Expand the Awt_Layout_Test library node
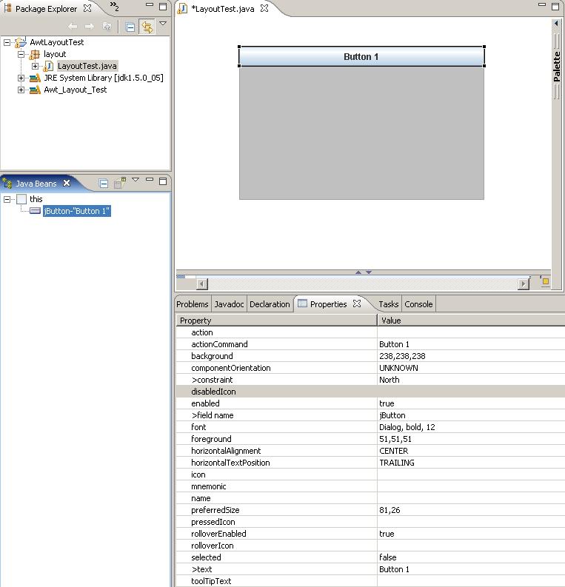Image resolution: width=565 pixels, height=587 pixels. (21, 90)
